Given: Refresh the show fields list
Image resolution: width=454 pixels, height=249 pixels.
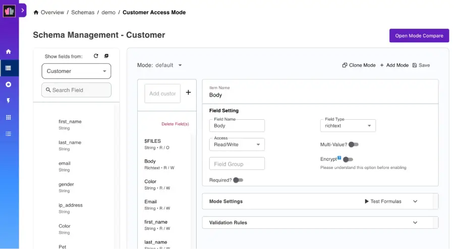Looking at the screenshot, I should tap(96, 56).
